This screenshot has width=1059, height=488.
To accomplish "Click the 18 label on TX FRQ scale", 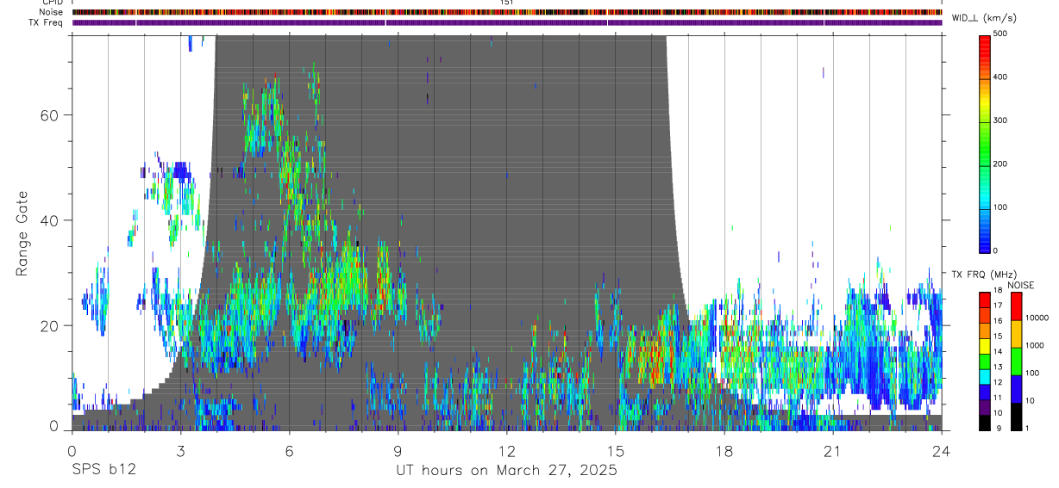I will [x=998, y=290].
